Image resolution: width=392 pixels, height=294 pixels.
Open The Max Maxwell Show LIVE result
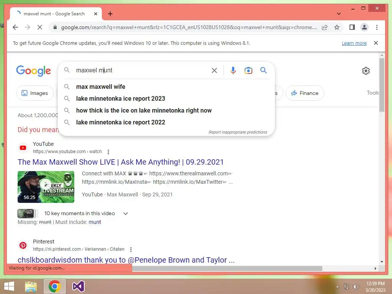[121, 162]
